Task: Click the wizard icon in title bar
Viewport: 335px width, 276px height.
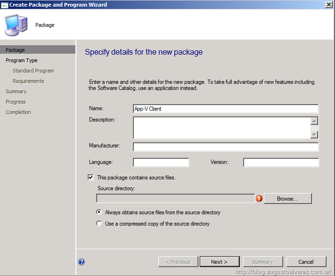Action: [5, 5]
